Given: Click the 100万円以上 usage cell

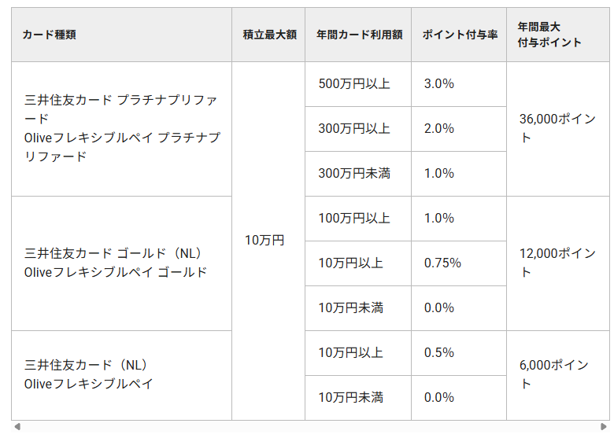Looking at the screenshot, I should point(358,218).
